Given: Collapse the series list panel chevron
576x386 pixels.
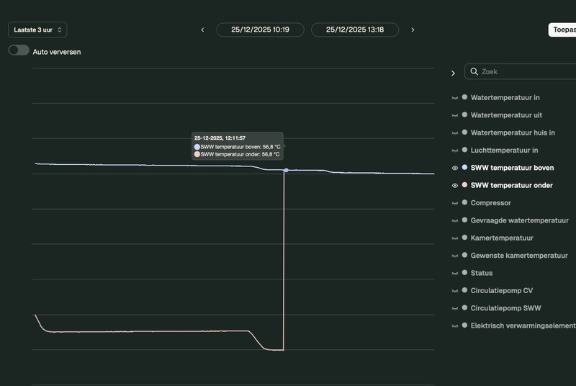Looking at the screenshot, I should pyautogui.click(x=453, y=73).
